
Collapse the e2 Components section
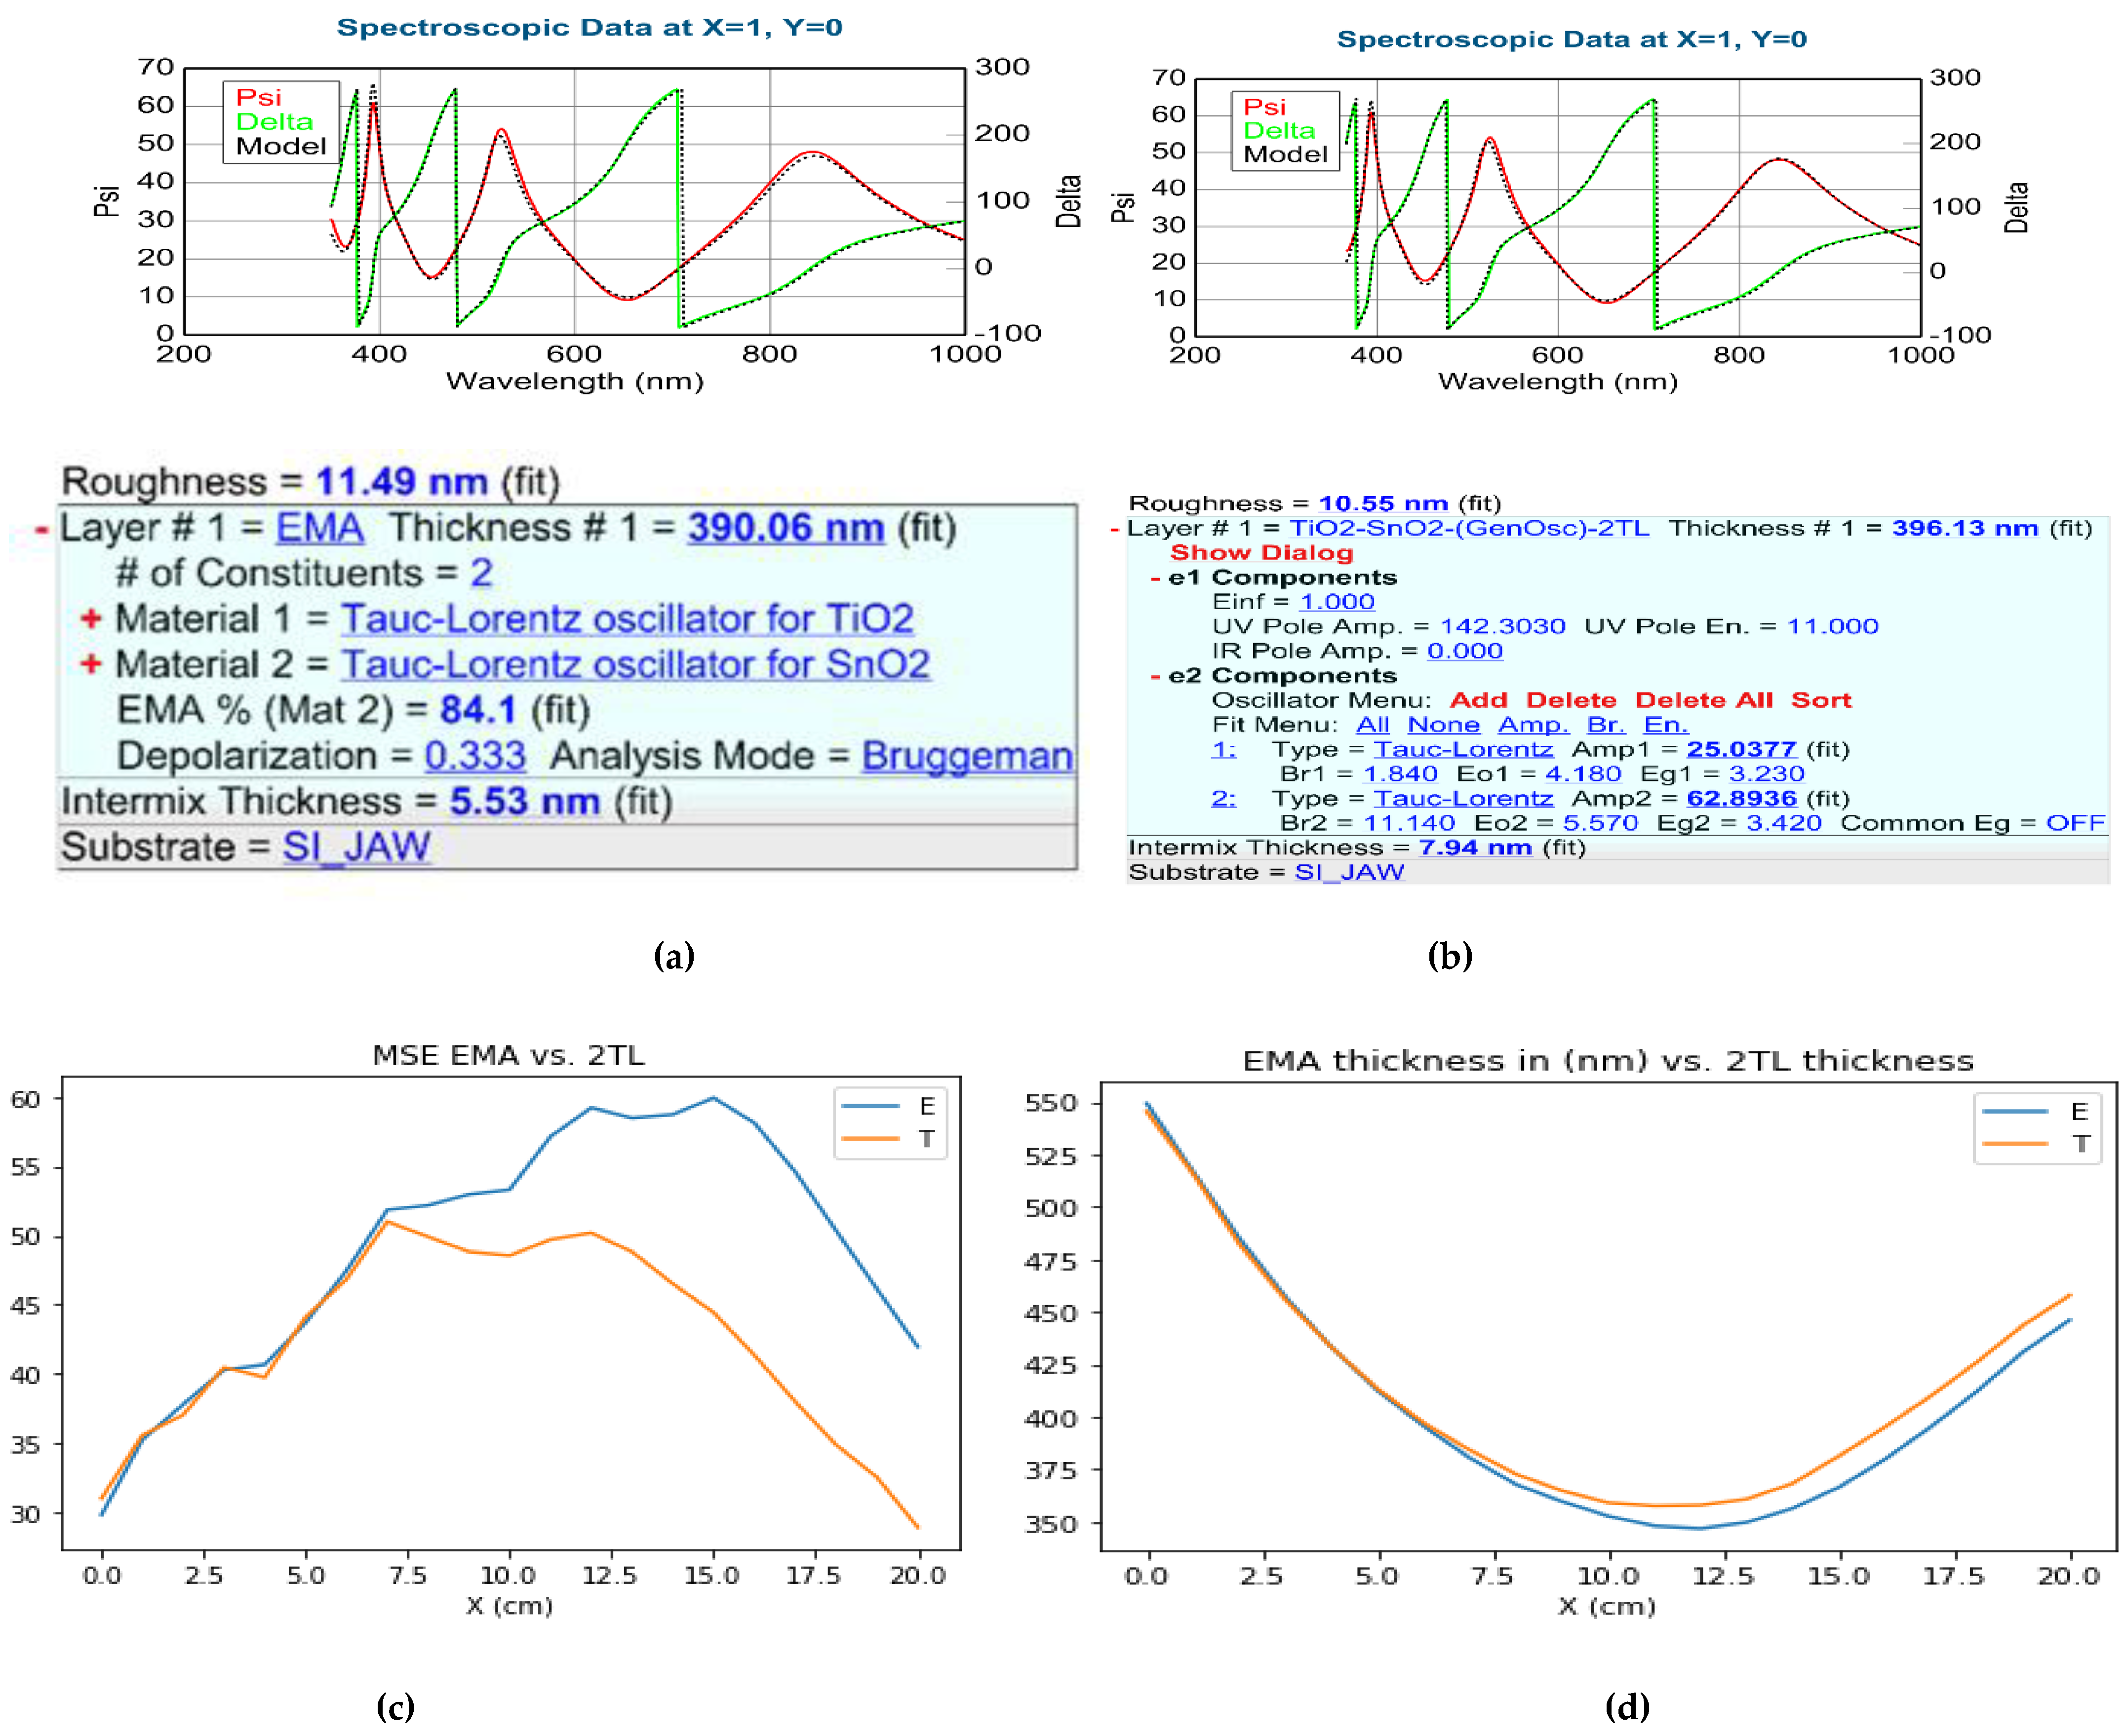1155,677
